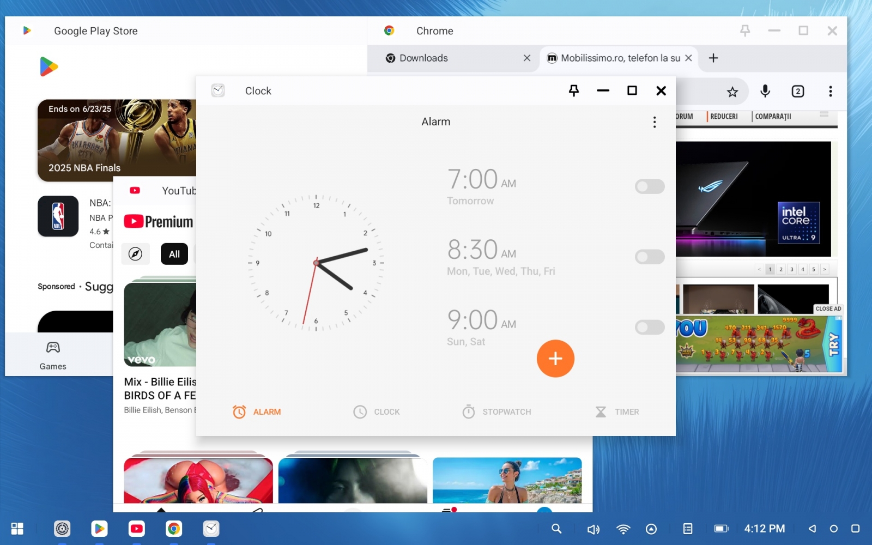
Task: Click CLOSE AD on the game advert
Action: 828,308
